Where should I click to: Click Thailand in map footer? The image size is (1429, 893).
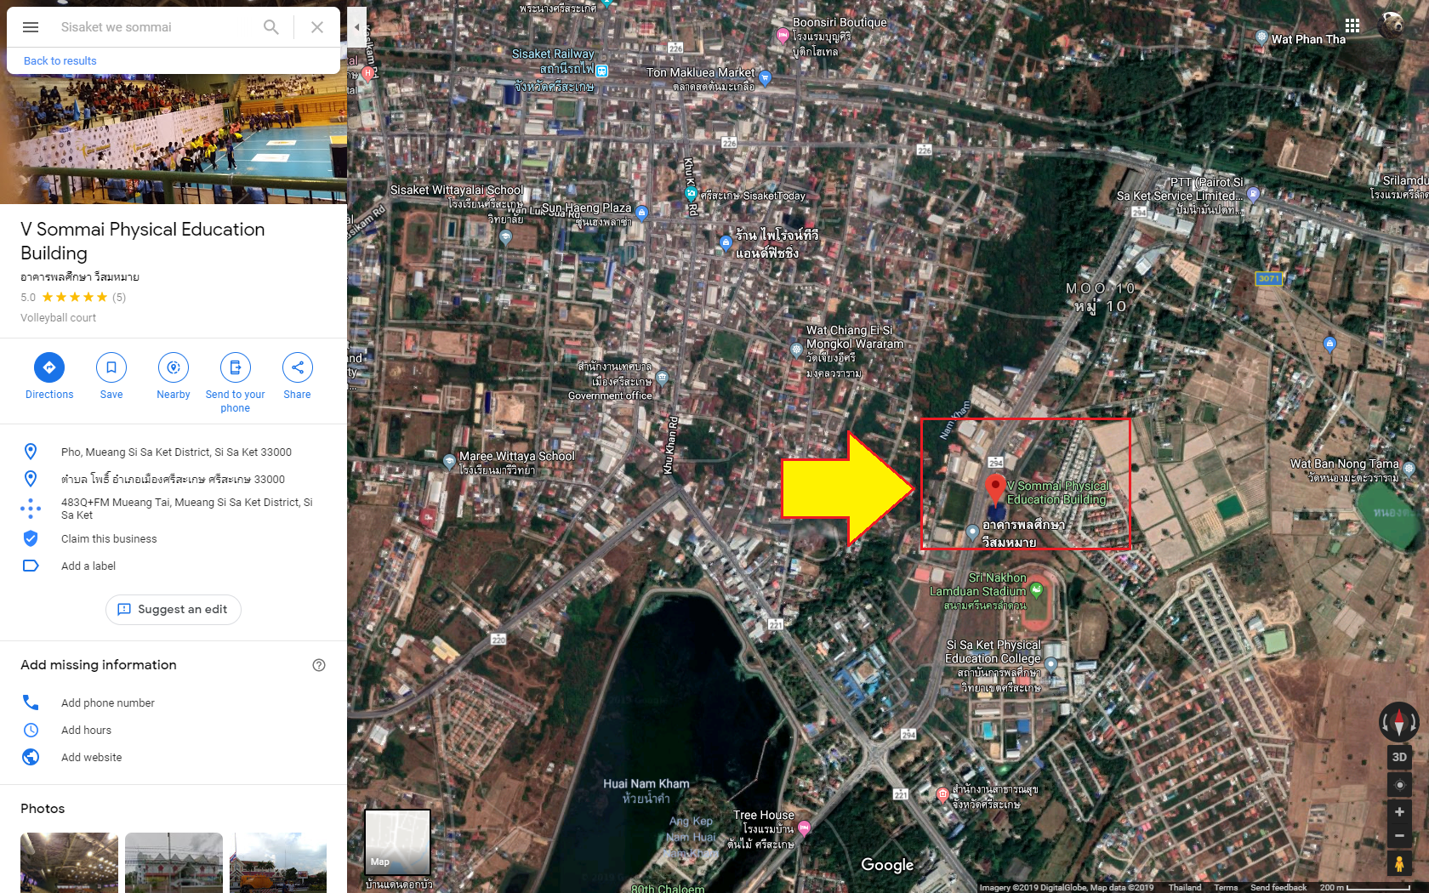(1185, 887)
